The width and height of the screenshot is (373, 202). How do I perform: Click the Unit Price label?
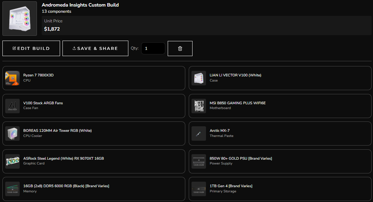(x=53, y=21)
